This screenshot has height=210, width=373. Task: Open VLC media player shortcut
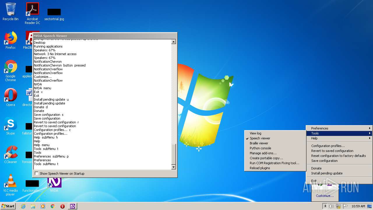[10, 185]
